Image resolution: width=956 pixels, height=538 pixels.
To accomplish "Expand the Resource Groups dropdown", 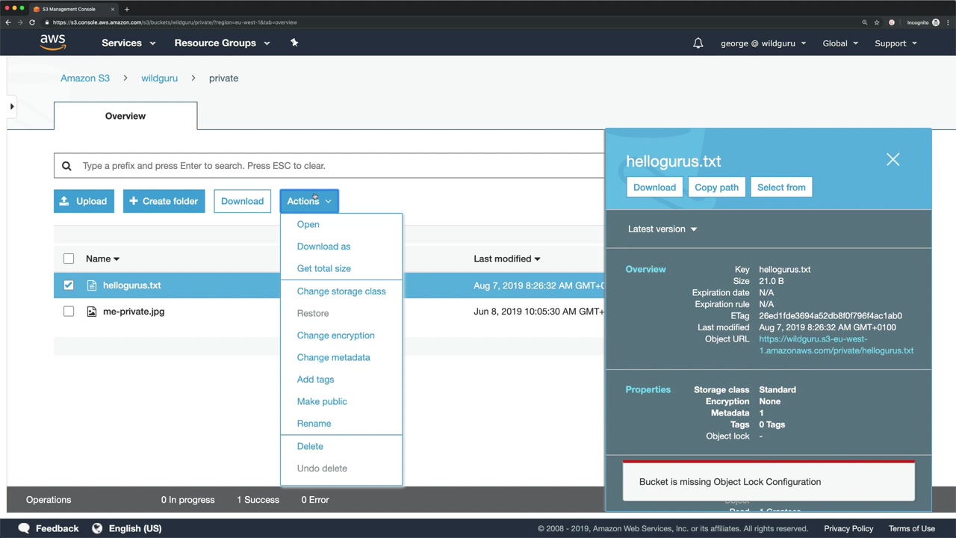I will (x=222, y=43).
